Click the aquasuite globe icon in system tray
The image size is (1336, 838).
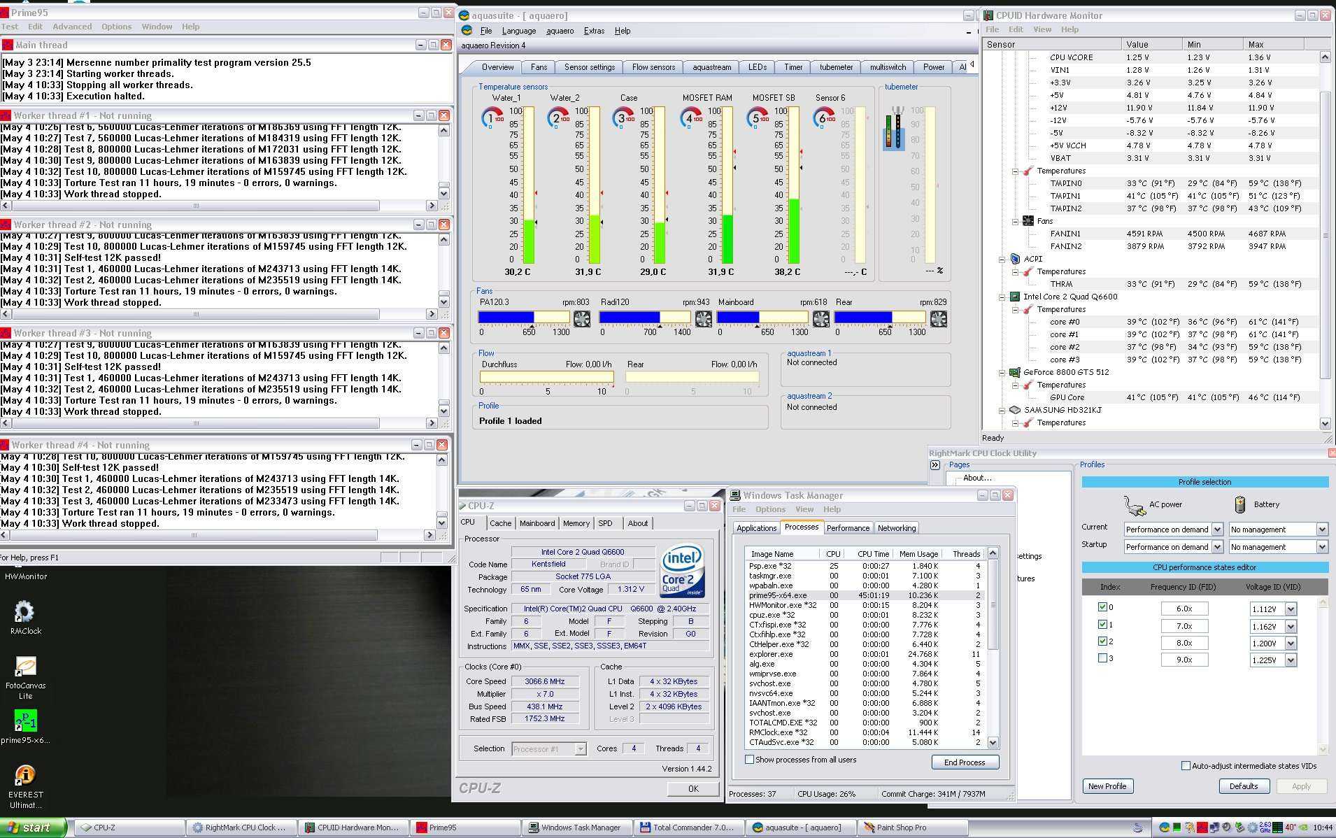click(x=1164, y=828)
